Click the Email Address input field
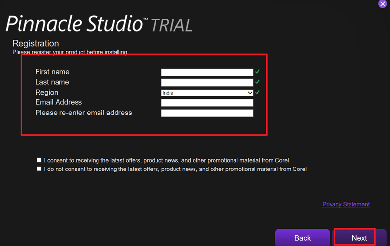390x246 pixels. tap(207, 103)
